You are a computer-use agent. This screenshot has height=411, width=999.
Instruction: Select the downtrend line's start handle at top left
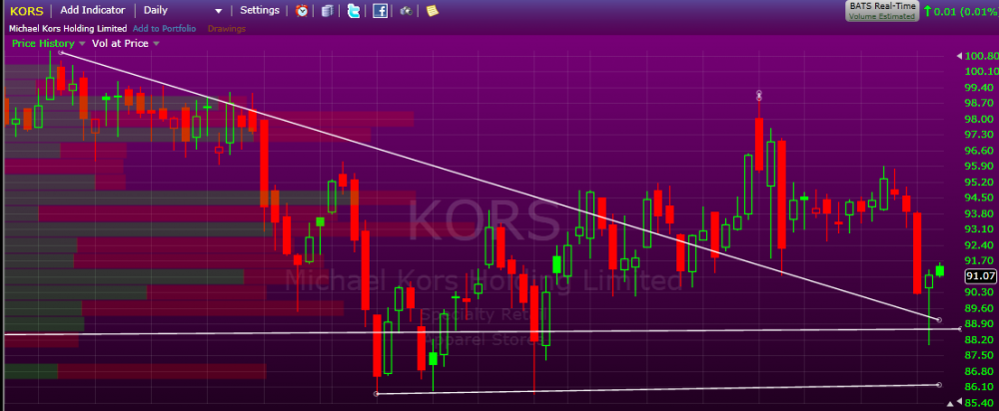[61, 52]
